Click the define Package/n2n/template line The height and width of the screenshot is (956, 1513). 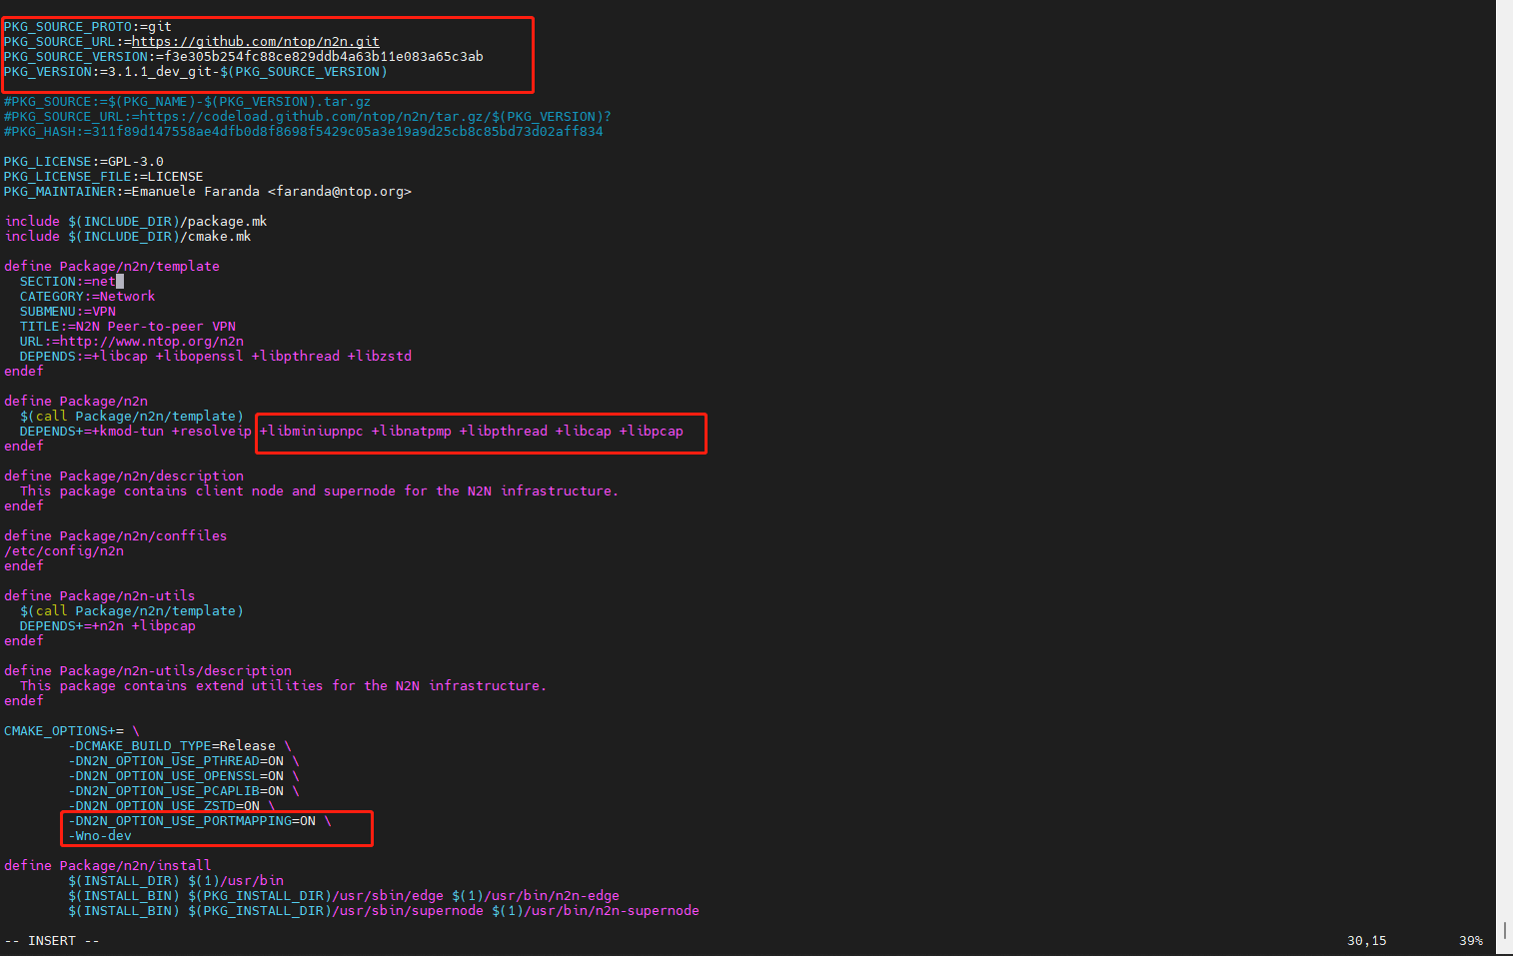click(112, 267)
